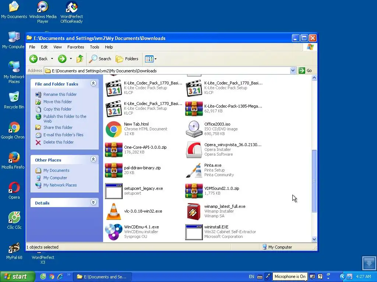Select Pinta.exe paintbrush icon
377x282 pixels.
click(x=194, y=170)
